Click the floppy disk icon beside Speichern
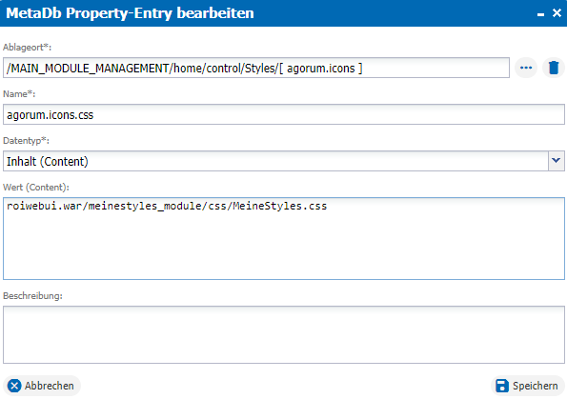The image size is (567, 399). click(x=502, y=386)
